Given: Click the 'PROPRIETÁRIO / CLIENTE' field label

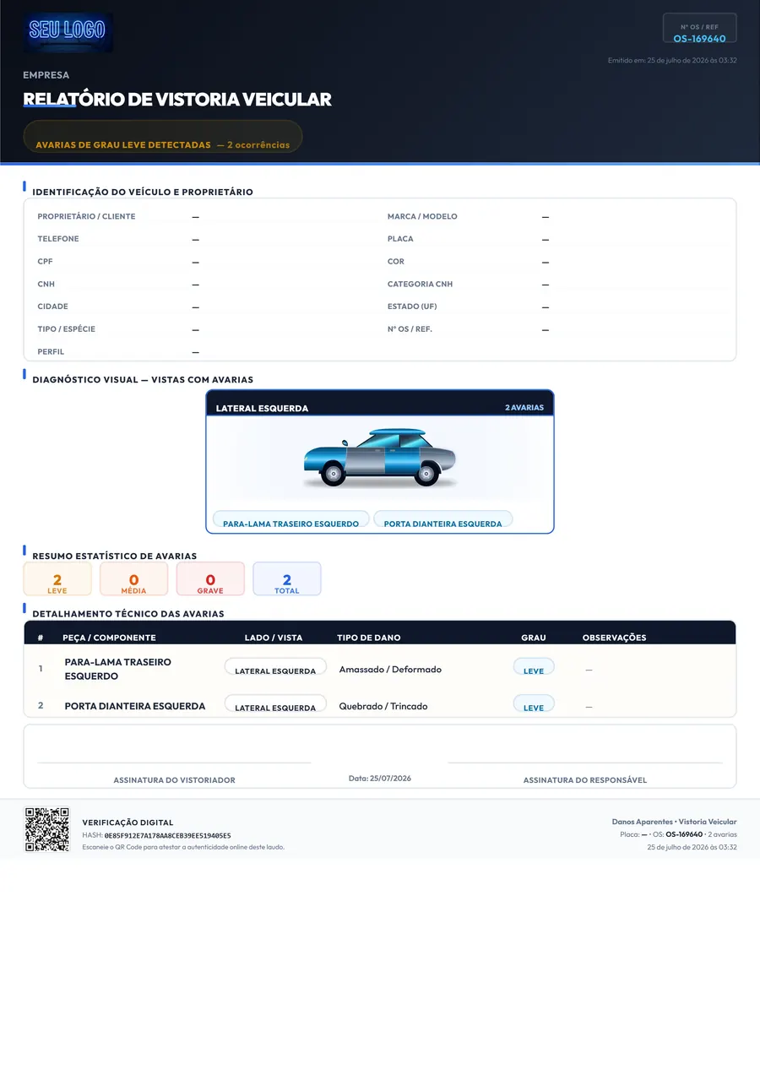Looking at the screenshot, I should 86,216.
